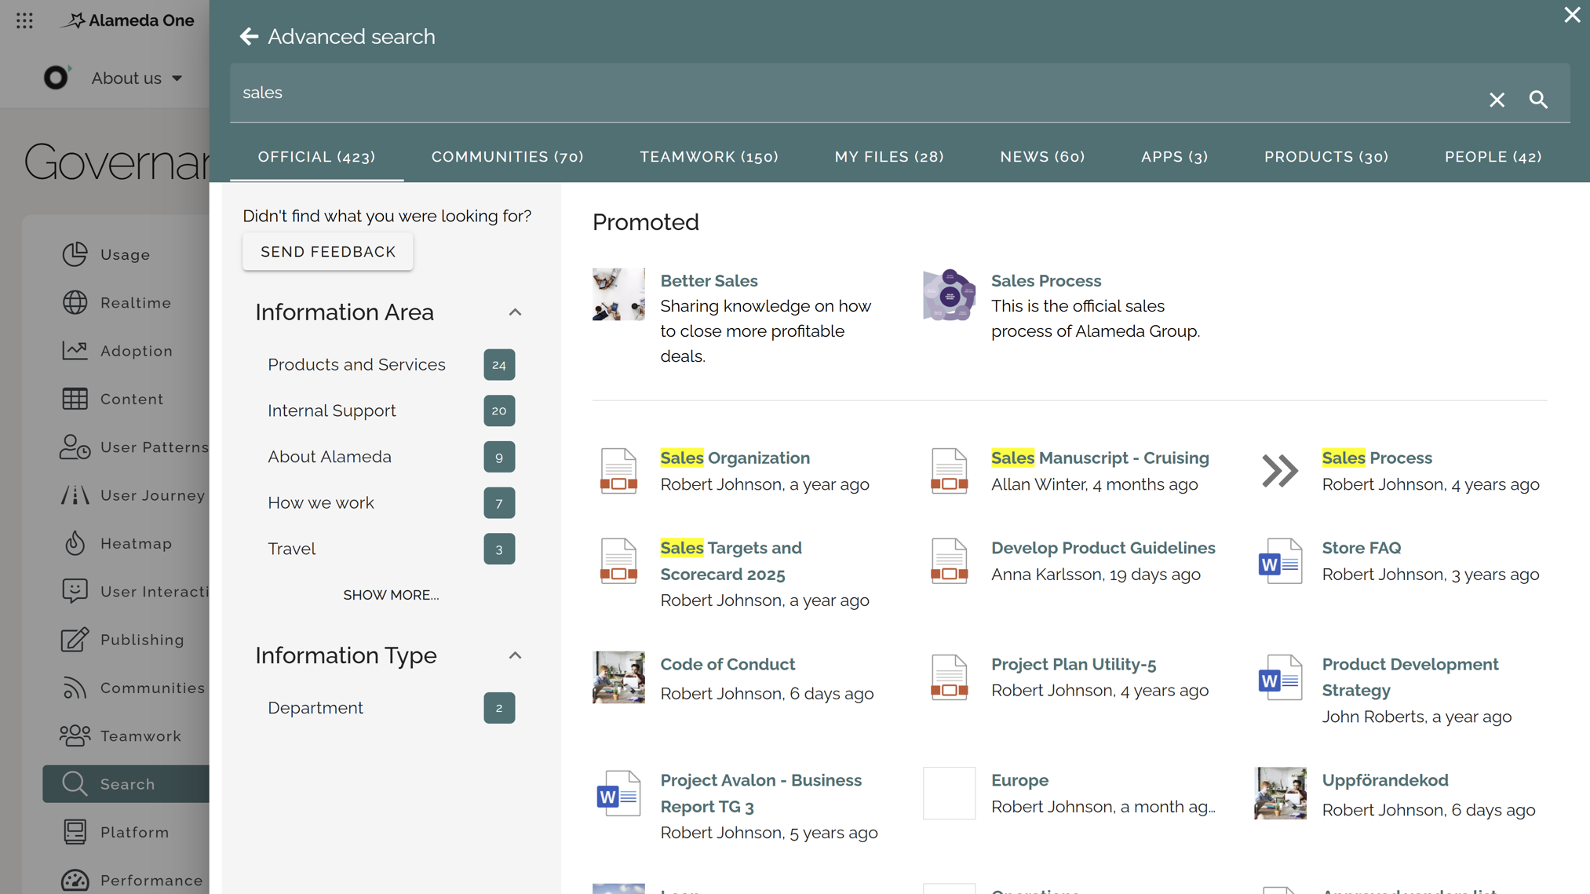Switch to the Teamwork (150) tab
The image size is (1590, 894).
tap(709, 157)
